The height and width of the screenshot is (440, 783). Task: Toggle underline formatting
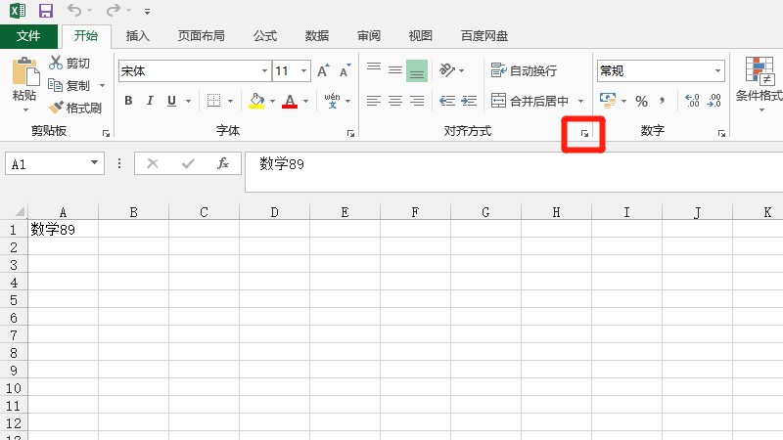tap(172, 101)
